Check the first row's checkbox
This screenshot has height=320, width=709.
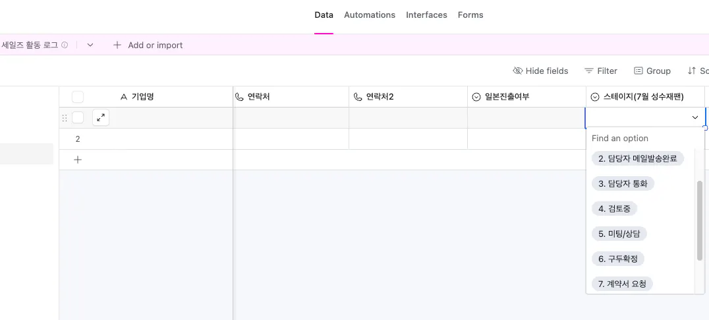click(x=78, y=117)
